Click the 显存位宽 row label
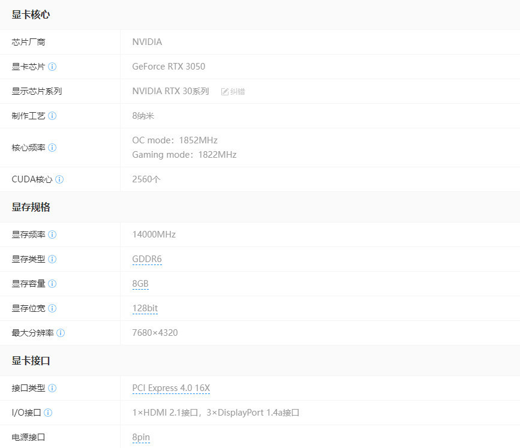 [28, 308]
